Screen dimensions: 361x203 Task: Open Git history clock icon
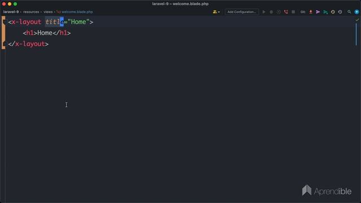(x=333, y=12)
